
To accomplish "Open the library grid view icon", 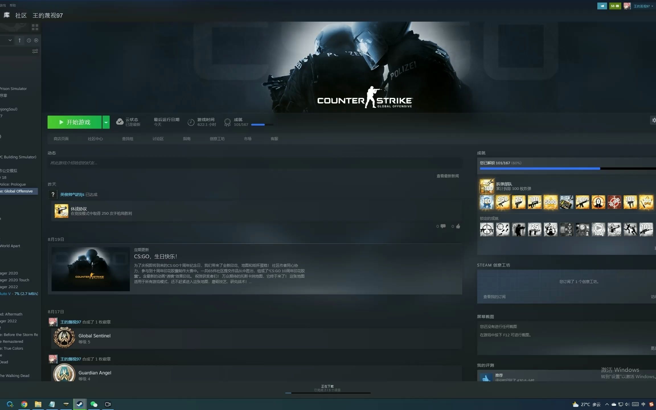I will pos(35,27).
